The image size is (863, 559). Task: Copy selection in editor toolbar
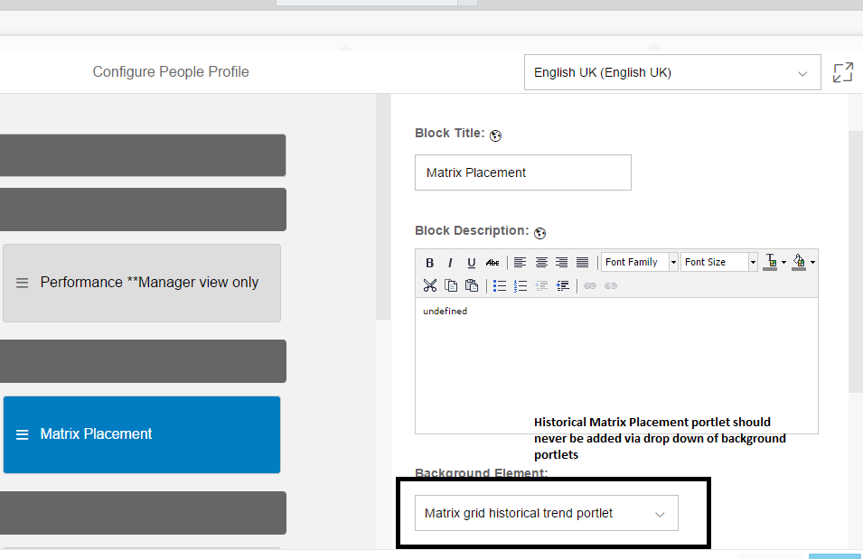click(451, 285)
